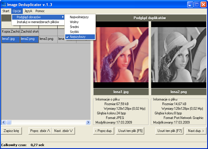Screen dimensions: 208x149
Task: Minimize the Image Deduplicator window
Action: [x=190, y=5]
